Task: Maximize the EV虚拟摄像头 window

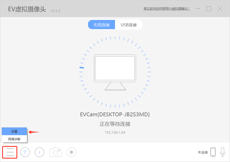Action: pos(209,9)
